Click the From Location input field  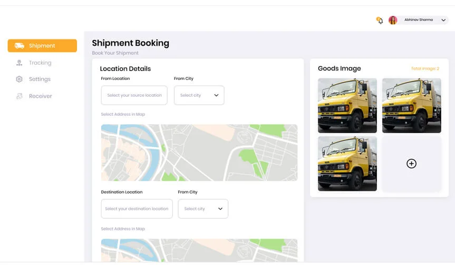tap(134, 95)
